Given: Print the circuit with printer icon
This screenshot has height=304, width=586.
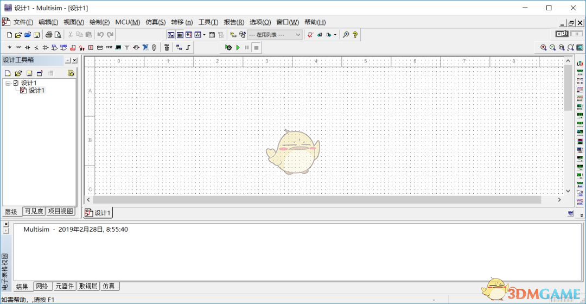Looking at the screenshot, I should coord(49,35).
